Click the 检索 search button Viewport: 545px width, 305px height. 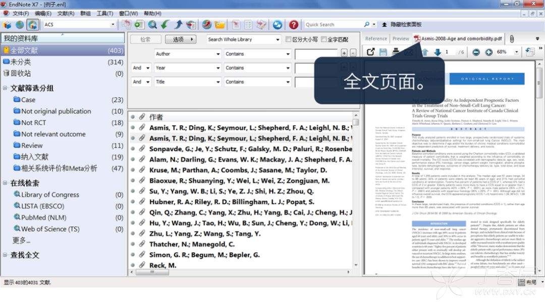click(x=146, y=40)
